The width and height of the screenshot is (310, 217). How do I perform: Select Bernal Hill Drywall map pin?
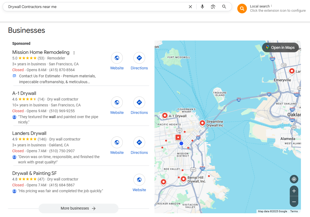click(x=183, y=179)
